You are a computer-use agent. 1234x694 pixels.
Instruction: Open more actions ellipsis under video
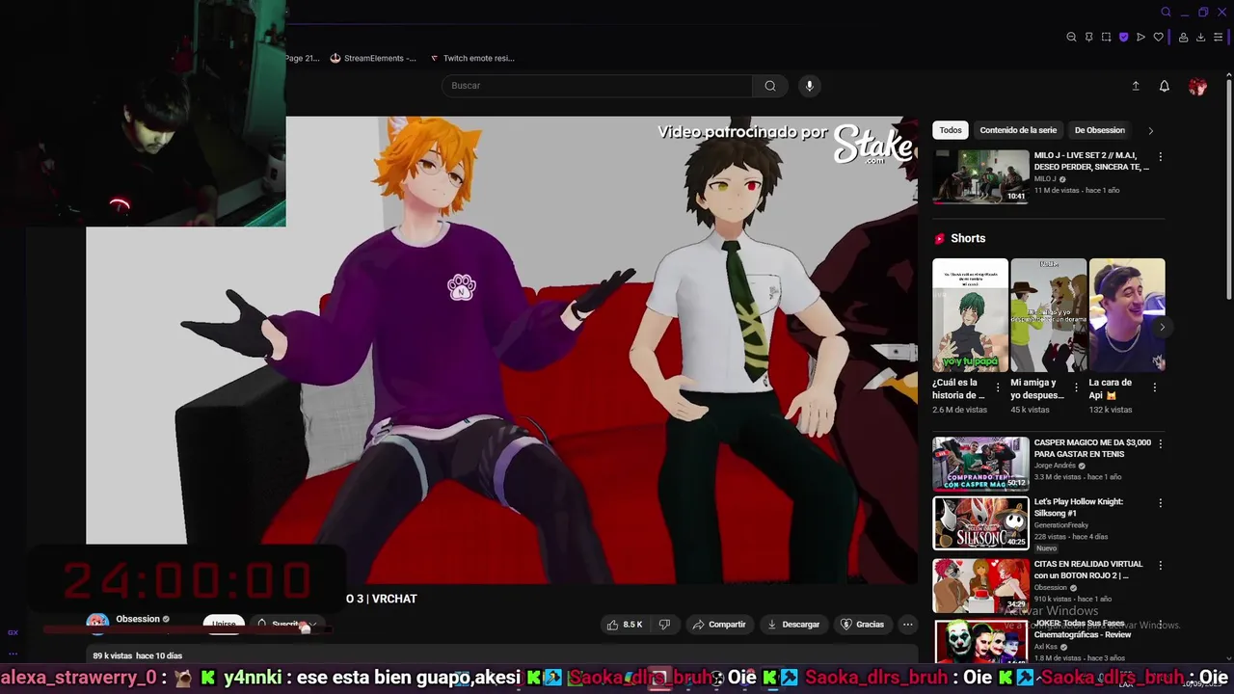point(908,625)
